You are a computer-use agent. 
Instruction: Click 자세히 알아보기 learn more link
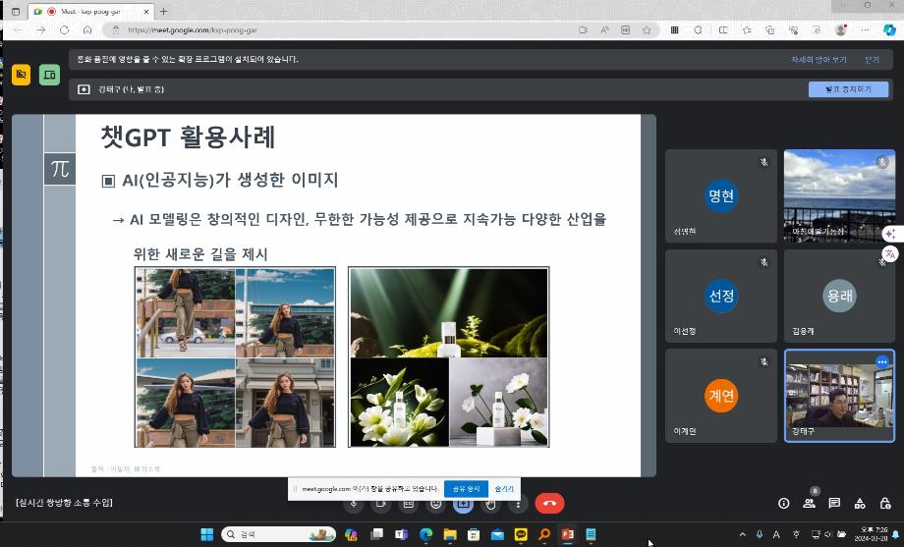[x=819, y=59]
